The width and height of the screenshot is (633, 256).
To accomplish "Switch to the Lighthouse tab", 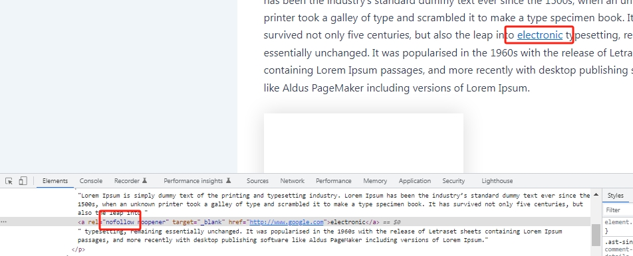I will pyautogui.click(x=497, y=181).
